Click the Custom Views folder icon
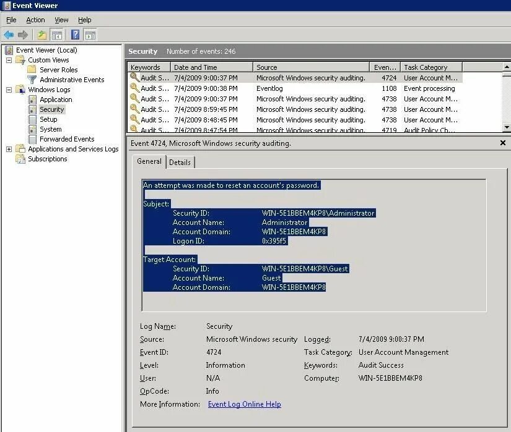511x432 pixels. [20, 60]
